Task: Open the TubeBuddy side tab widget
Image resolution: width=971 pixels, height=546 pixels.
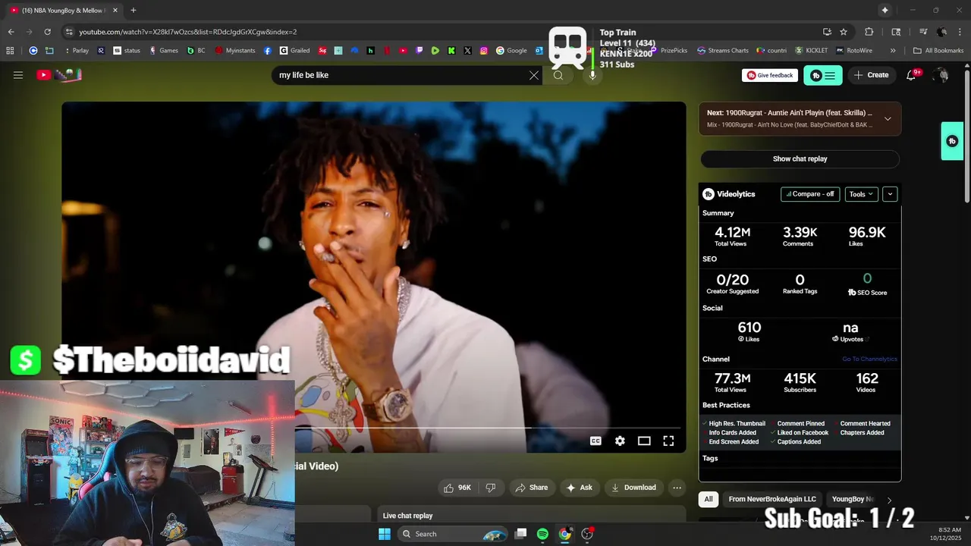Action: click(x=952, y=141)
